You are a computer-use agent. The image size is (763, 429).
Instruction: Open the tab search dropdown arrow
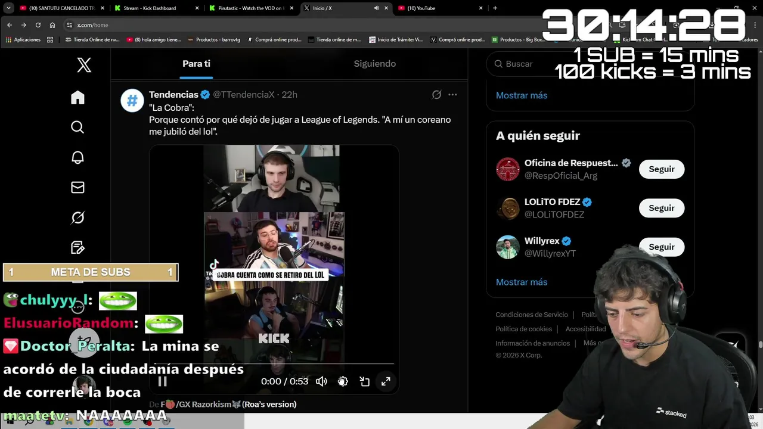tap(7, 8)
